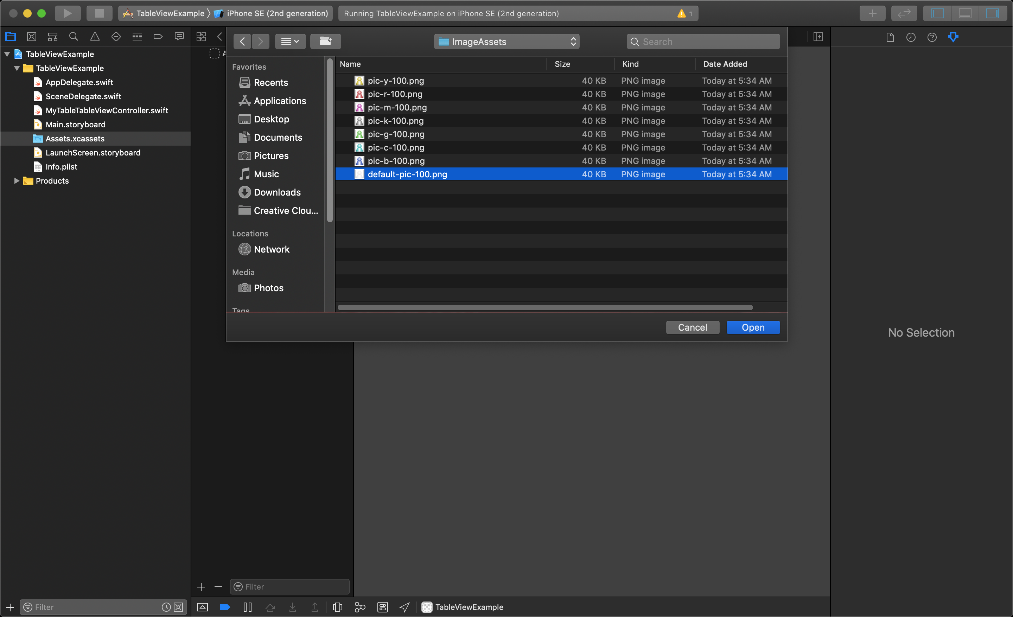This screenshot has height=617, width=1013.
Task: Expand the Products folder
Action: pyautogui.click(x=17, y=180)
